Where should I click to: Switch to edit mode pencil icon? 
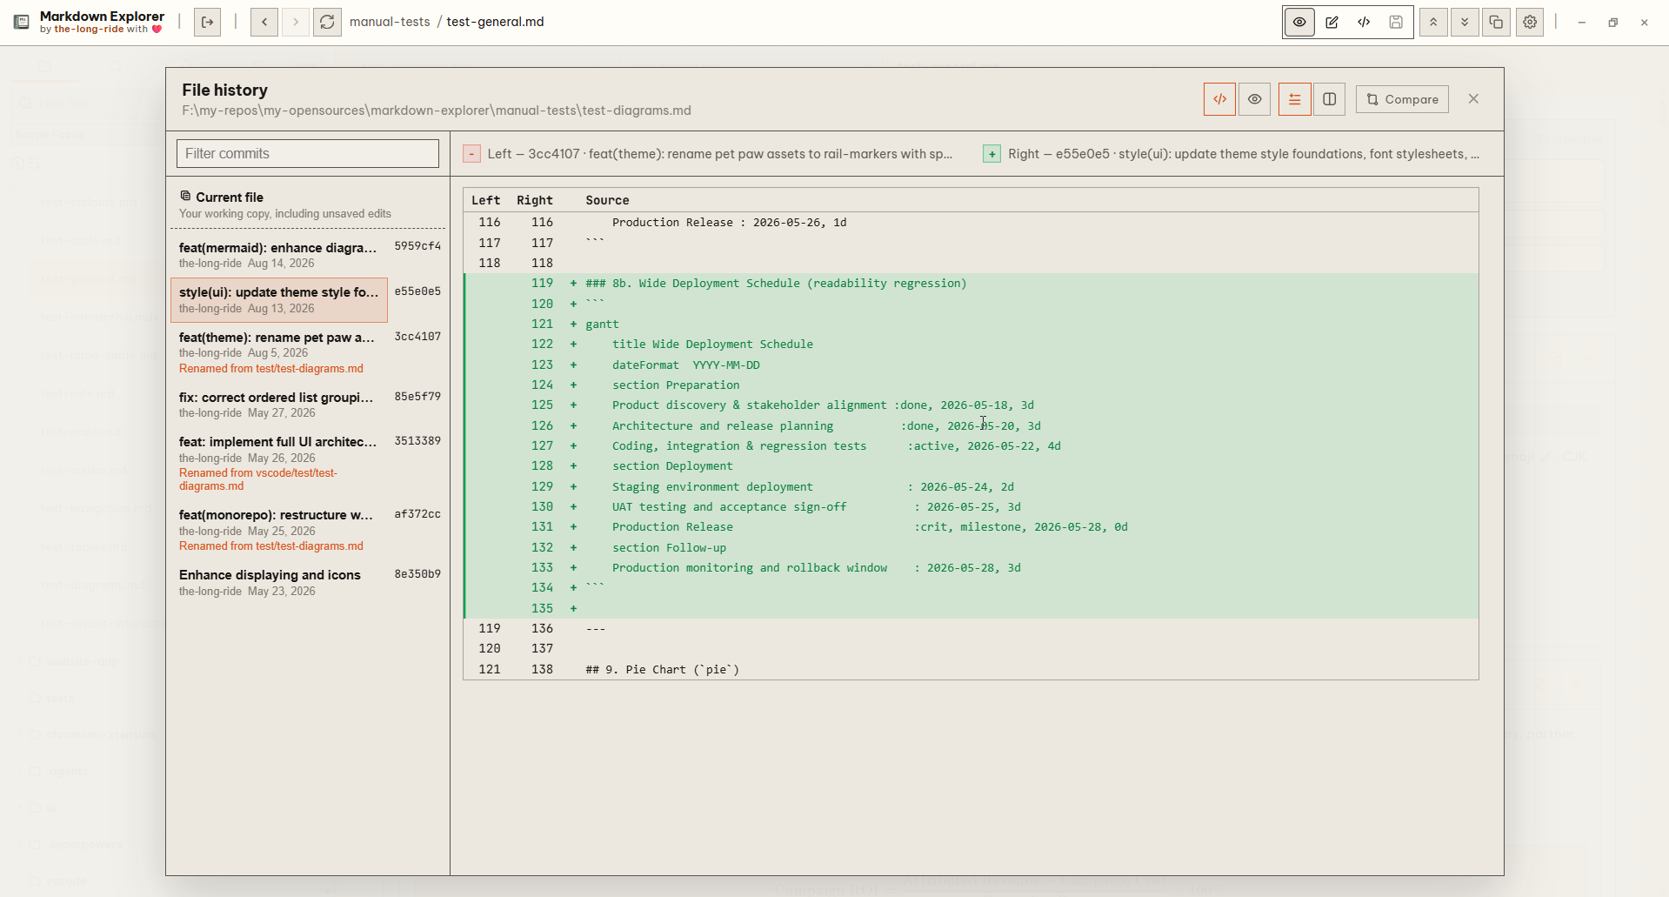(x=1332, y=22)
